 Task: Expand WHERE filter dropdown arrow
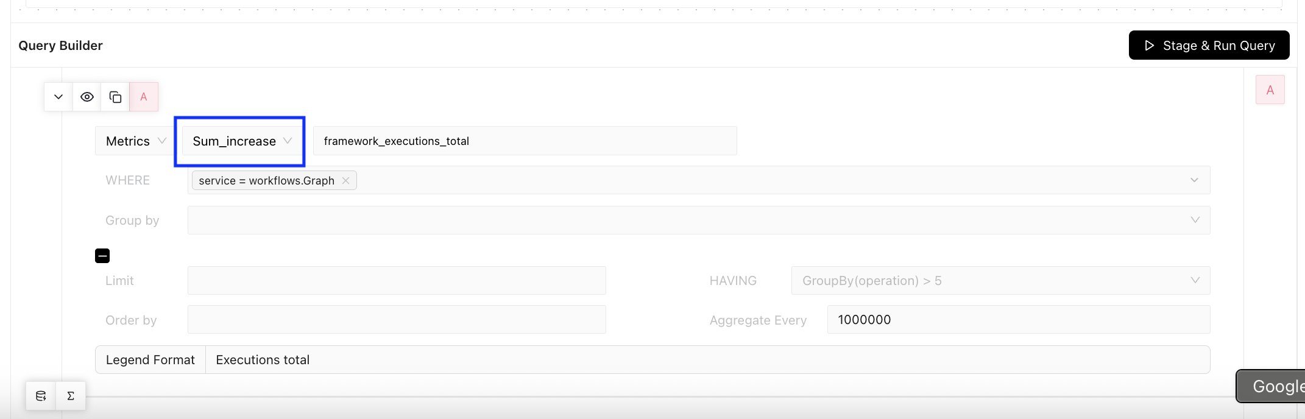[x=1194, y=180]
